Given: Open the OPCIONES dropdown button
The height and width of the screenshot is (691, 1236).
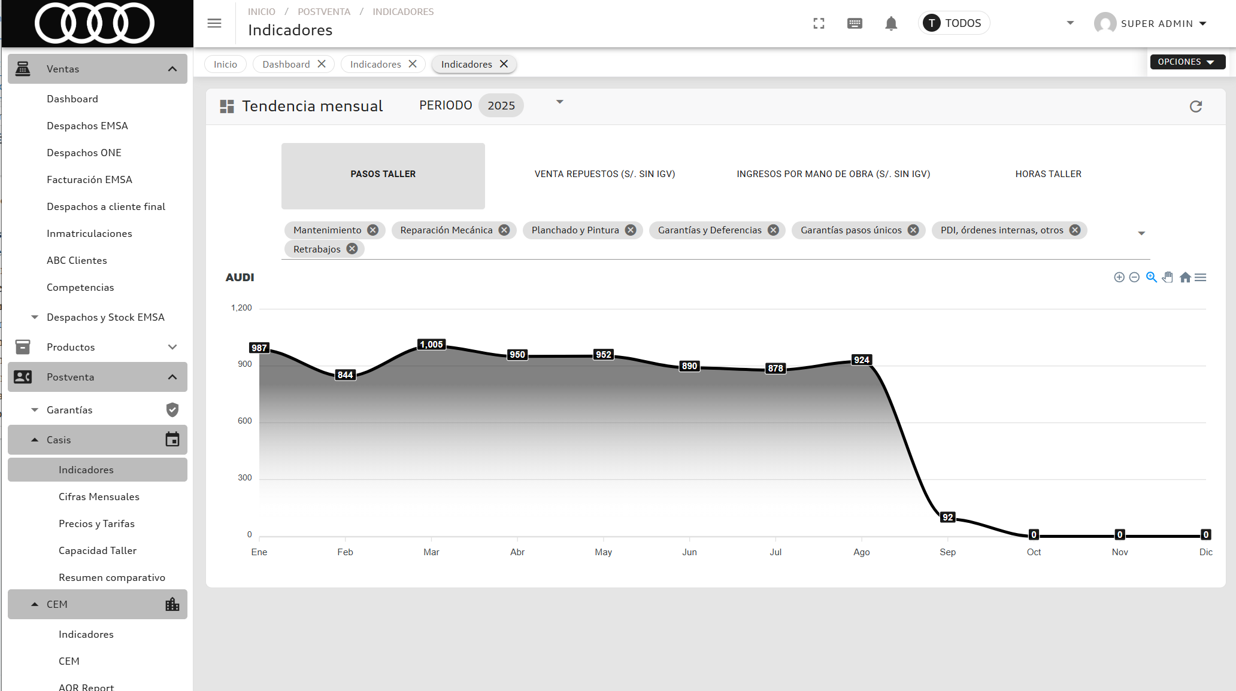Looking at the screenshot, I should pos(1187,62).
